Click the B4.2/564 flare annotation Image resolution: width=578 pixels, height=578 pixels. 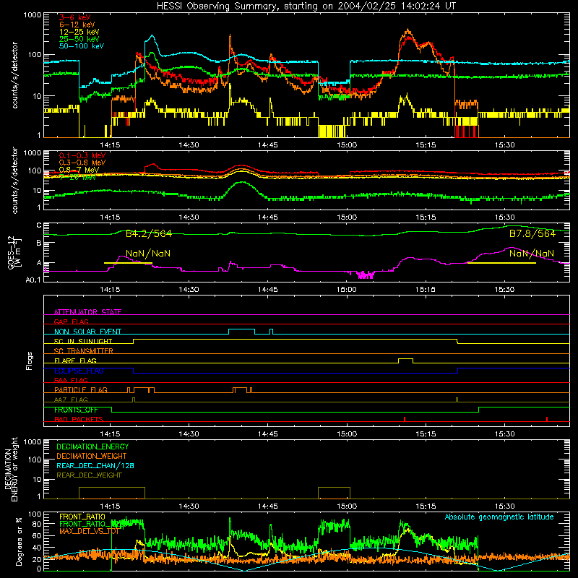pos(149,233)
